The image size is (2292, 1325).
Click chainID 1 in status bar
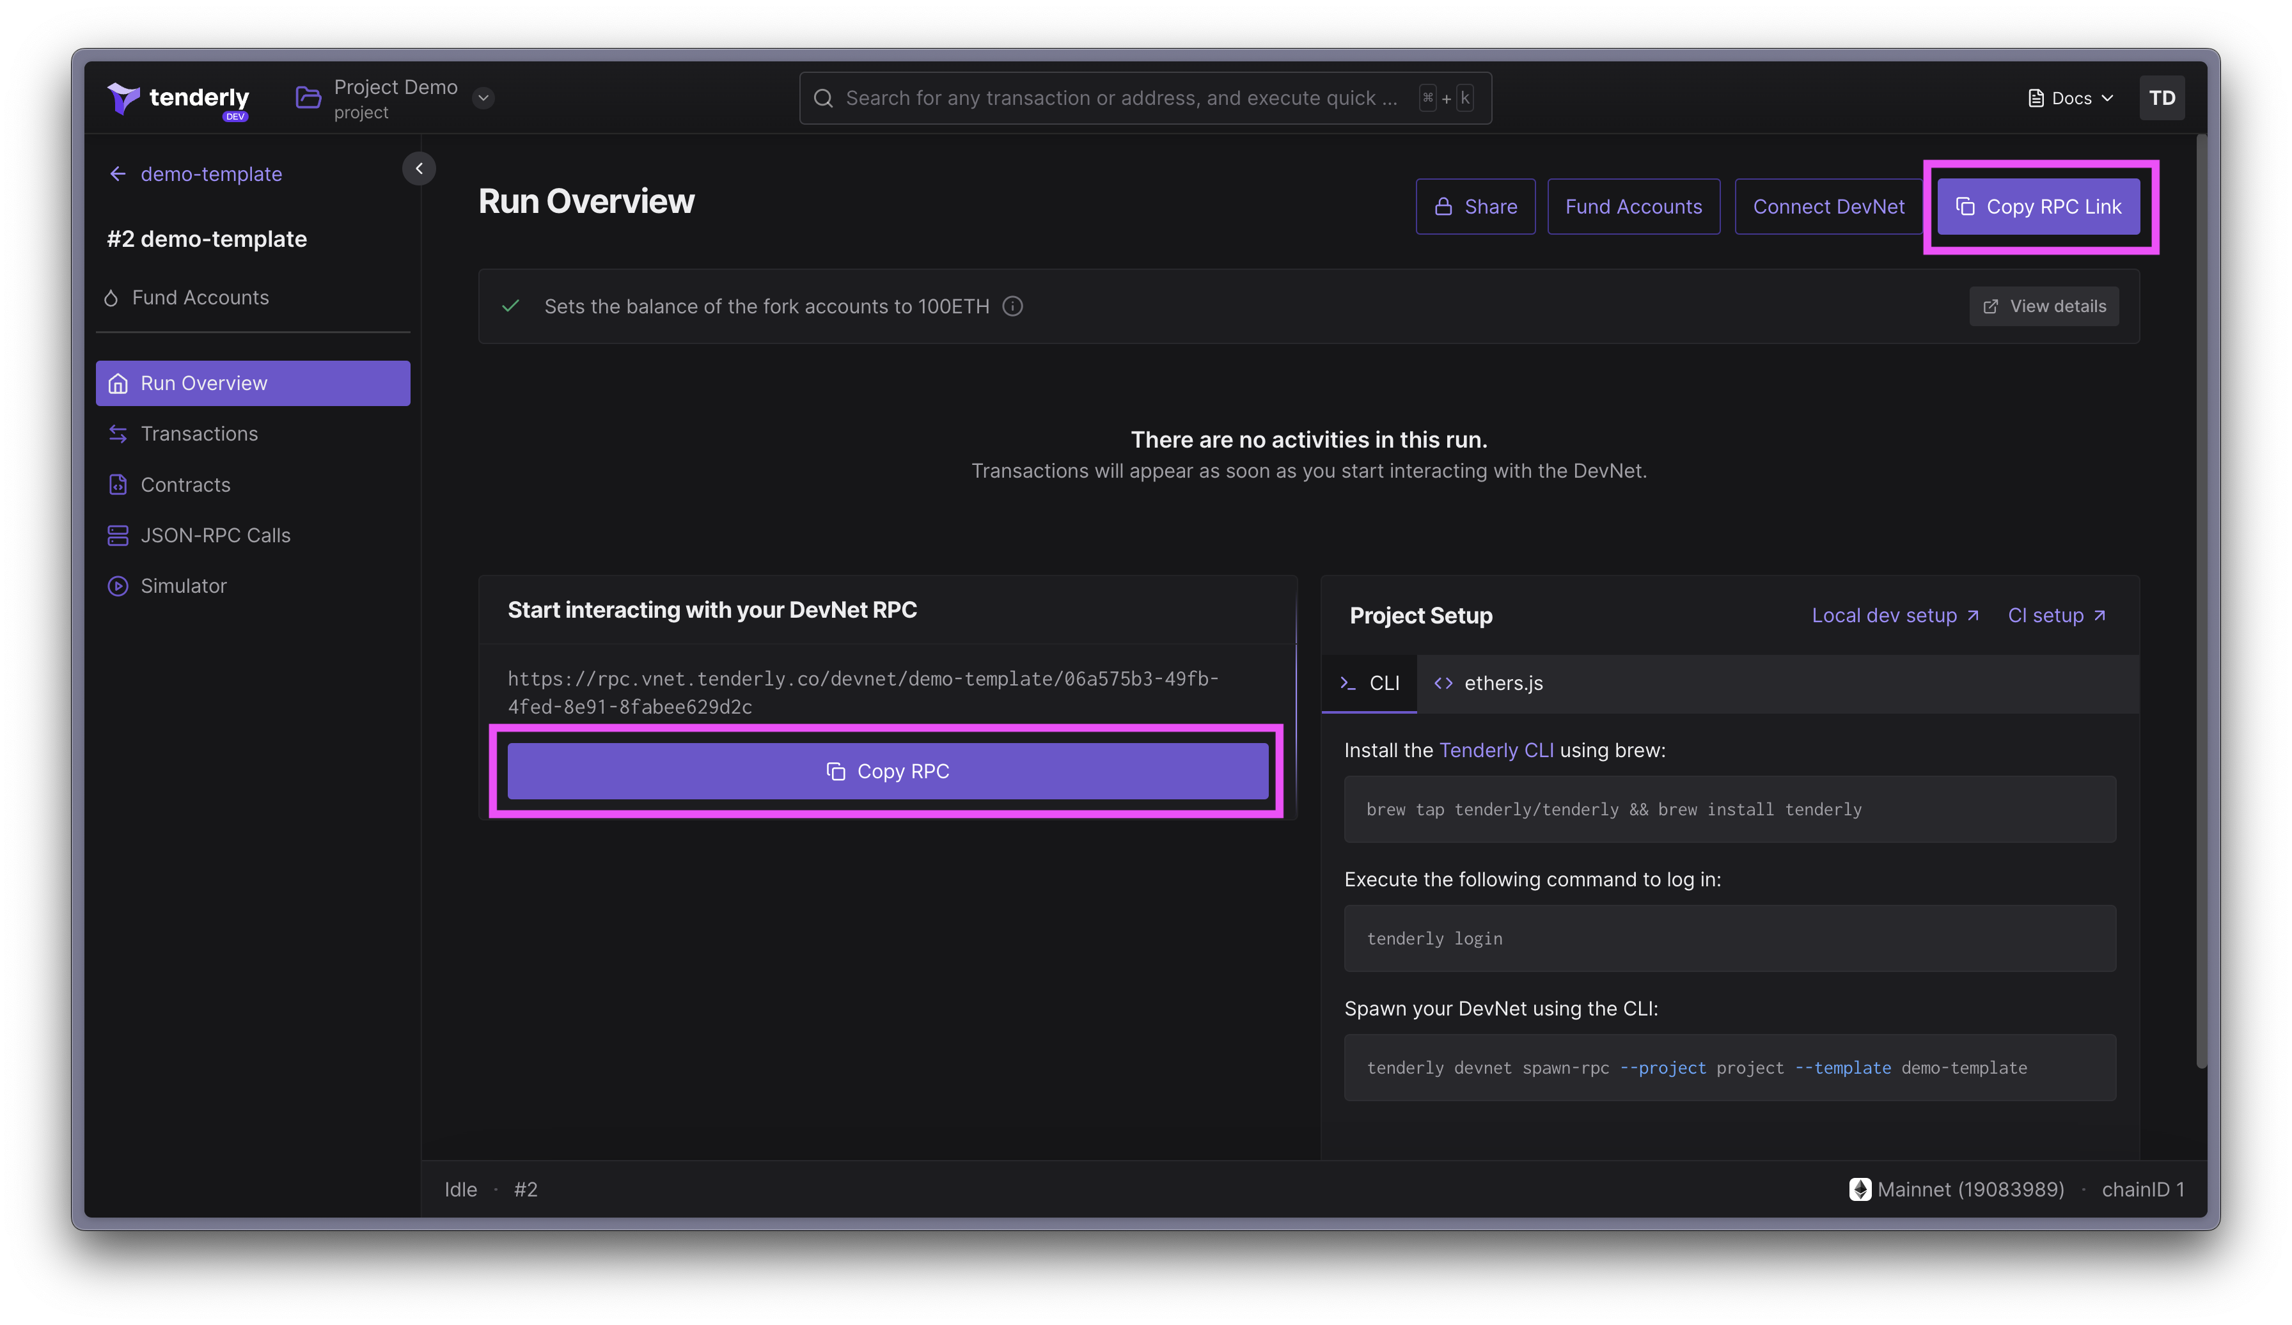point(2142,1189)
